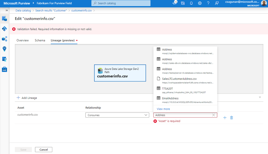Open the Management toolbox sidebar icon
This screenshot has height=154, width=268.
click(x=5, y=69)
